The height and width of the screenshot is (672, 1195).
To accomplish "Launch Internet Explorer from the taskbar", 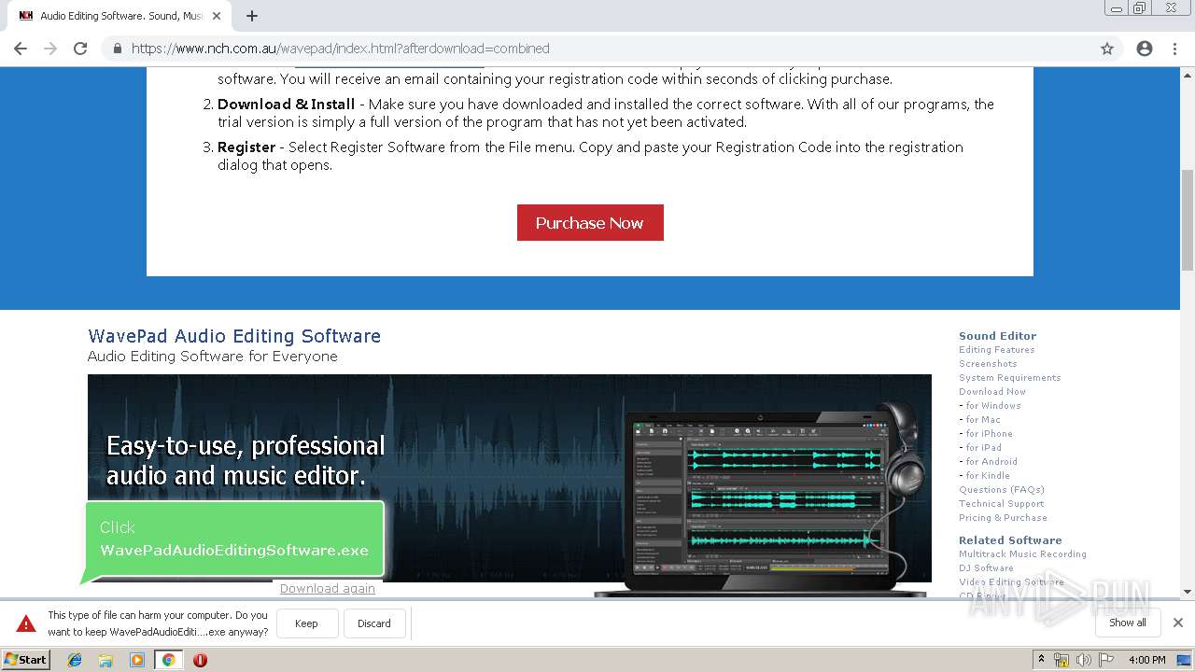I will click(x=75, y=660).
